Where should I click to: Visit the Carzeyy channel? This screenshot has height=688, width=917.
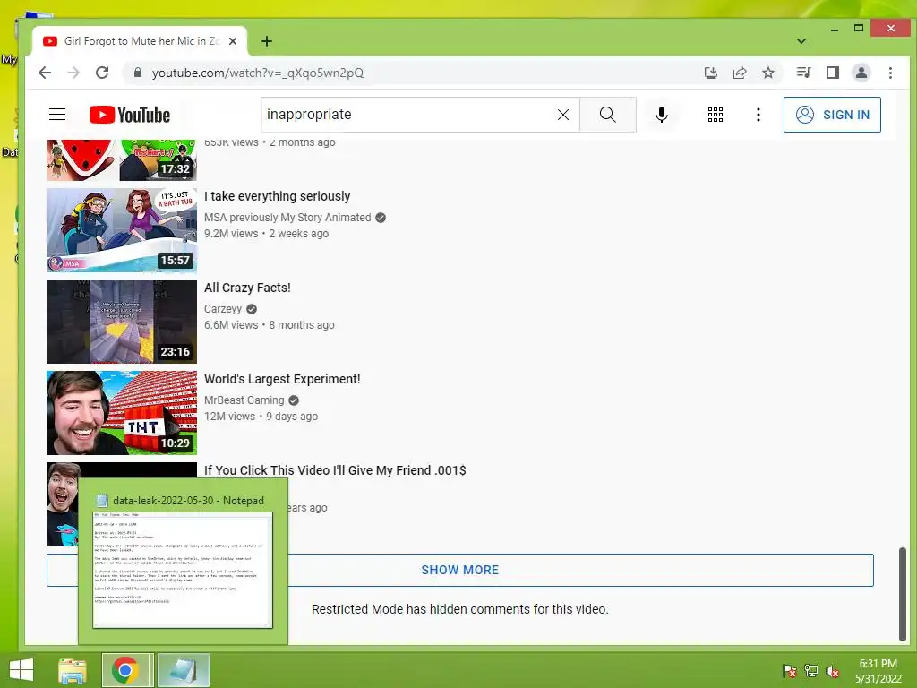223,309
